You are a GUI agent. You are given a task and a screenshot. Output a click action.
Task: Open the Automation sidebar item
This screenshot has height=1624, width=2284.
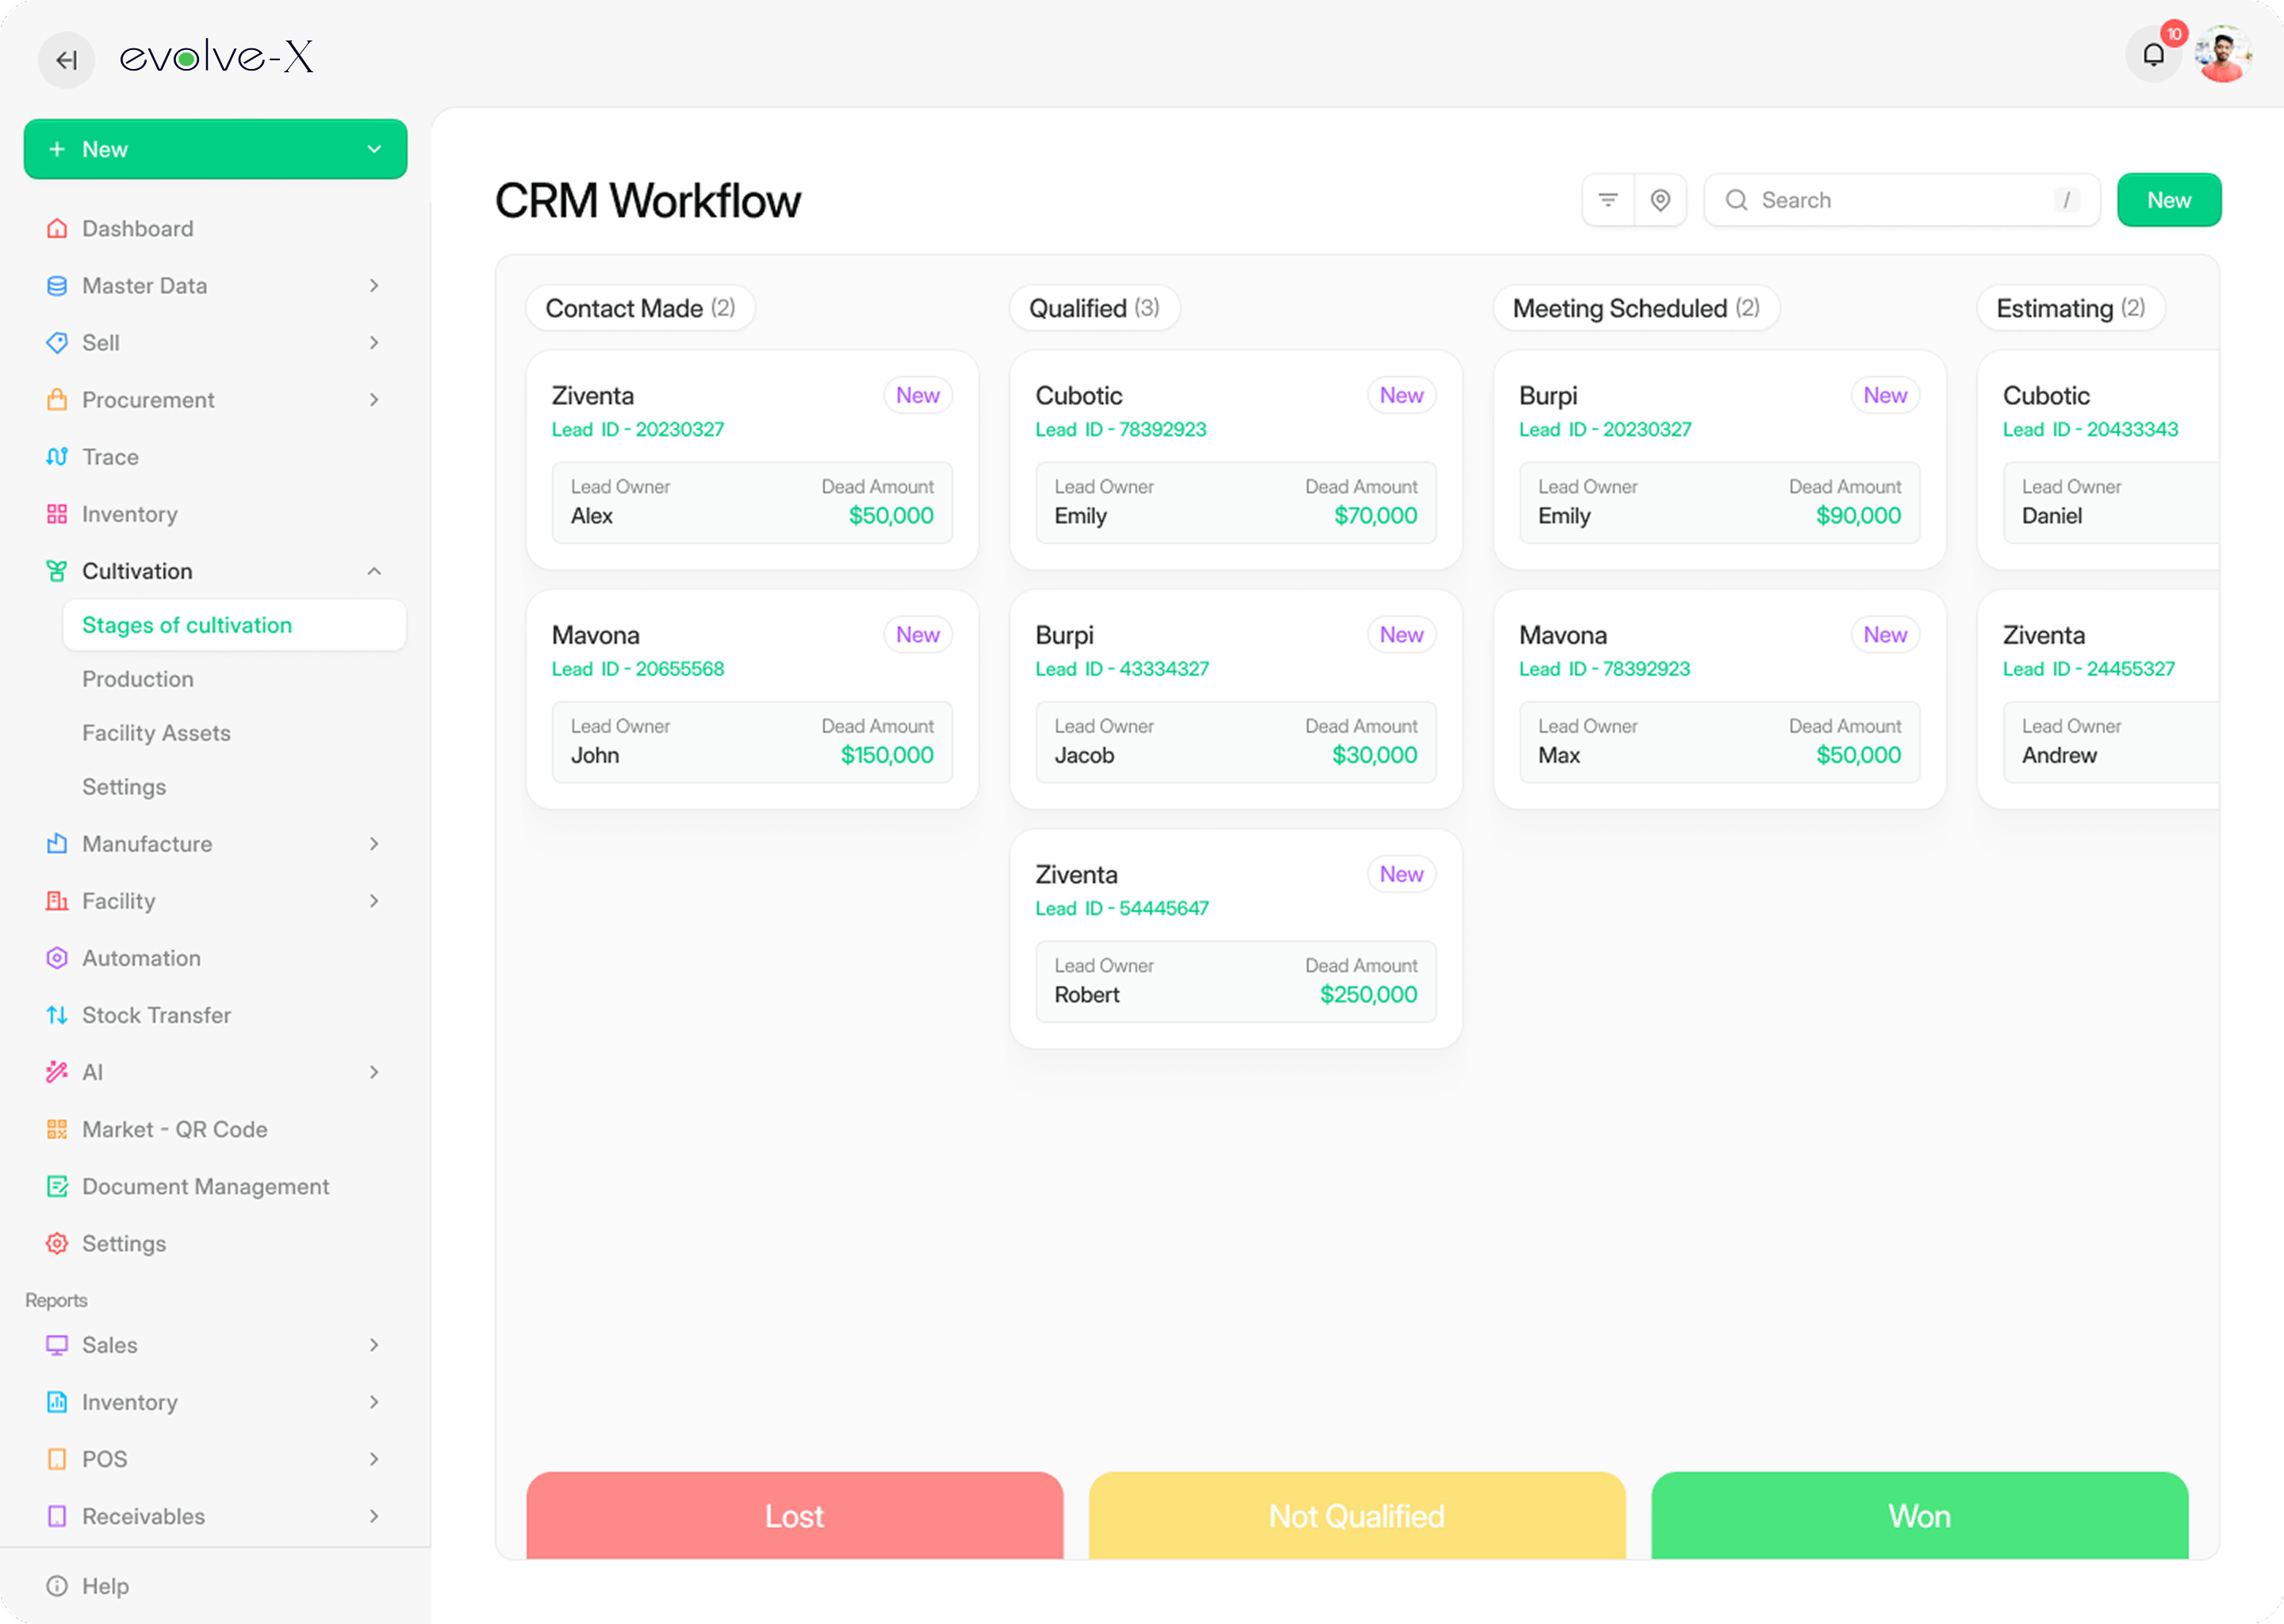point(141,958)
